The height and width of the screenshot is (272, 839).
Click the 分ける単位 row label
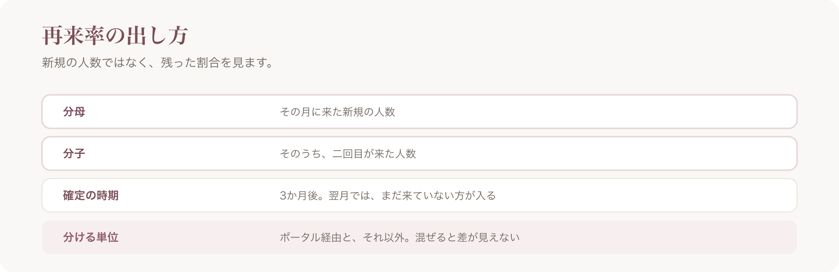(91, 237)
